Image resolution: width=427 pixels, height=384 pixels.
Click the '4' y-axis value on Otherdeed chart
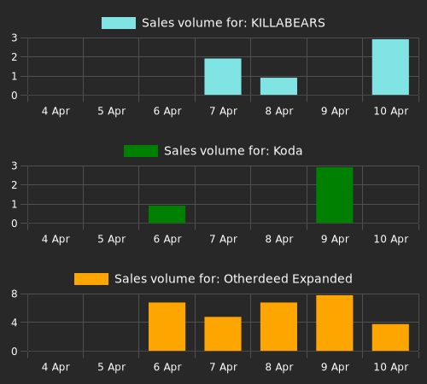coord(15,323)
